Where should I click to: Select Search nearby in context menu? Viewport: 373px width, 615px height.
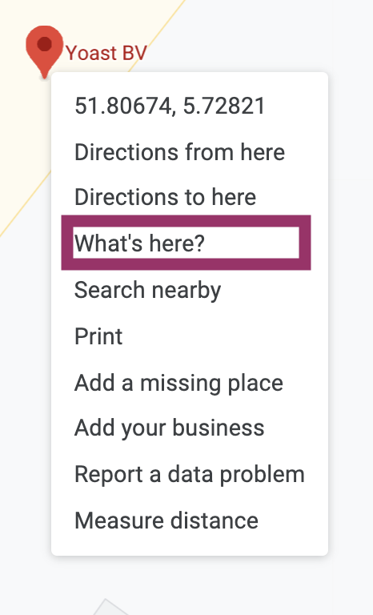[147, 290]
